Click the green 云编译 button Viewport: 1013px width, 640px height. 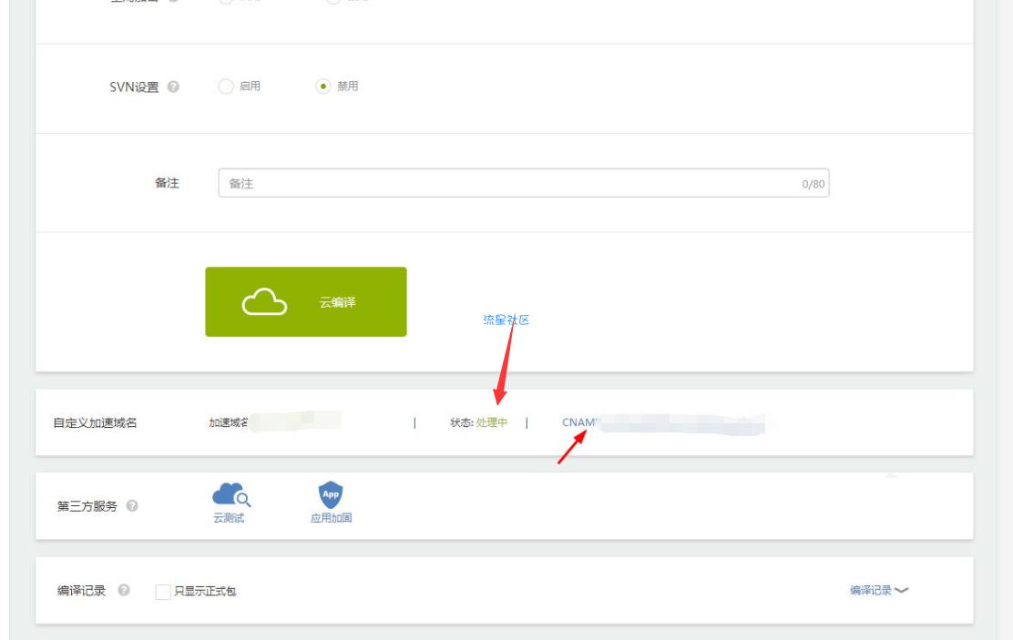pos(306,301)
